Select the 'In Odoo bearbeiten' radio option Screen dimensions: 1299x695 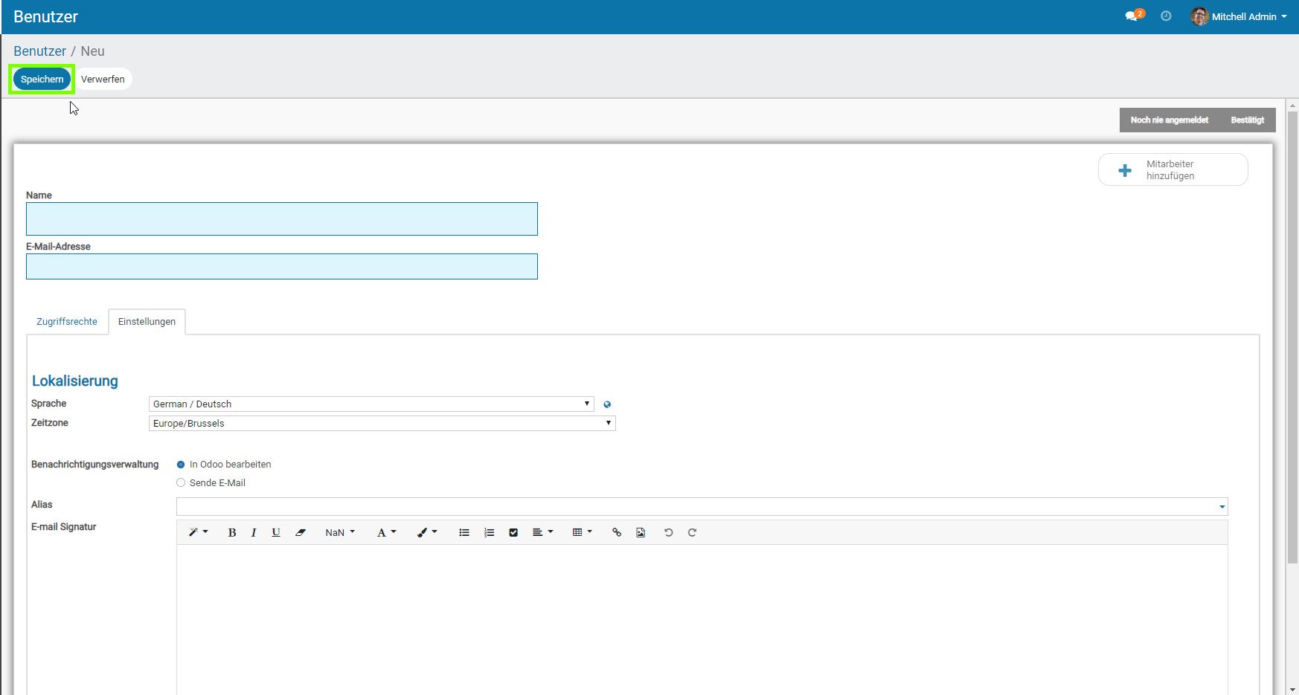(181, 465)
